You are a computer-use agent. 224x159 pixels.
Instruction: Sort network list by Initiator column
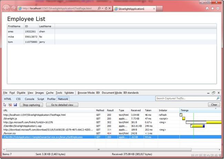(x=169, y=110)
